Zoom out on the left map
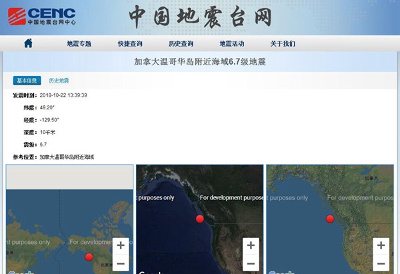This screenshot has width=400, height=274. click(121, 264)
